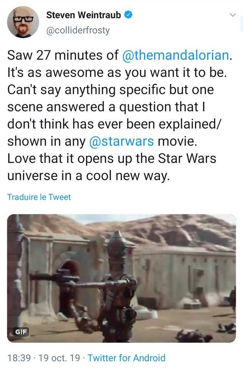Viewport: 243px width, 371px height.
Task: Click the GIF badge label
Action: (21, 332)
